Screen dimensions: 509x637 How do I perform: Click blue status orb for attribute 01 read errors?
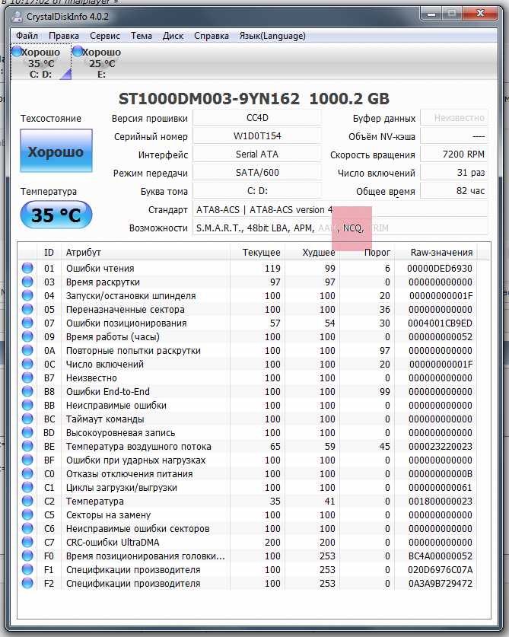click(x=27, y=269)
